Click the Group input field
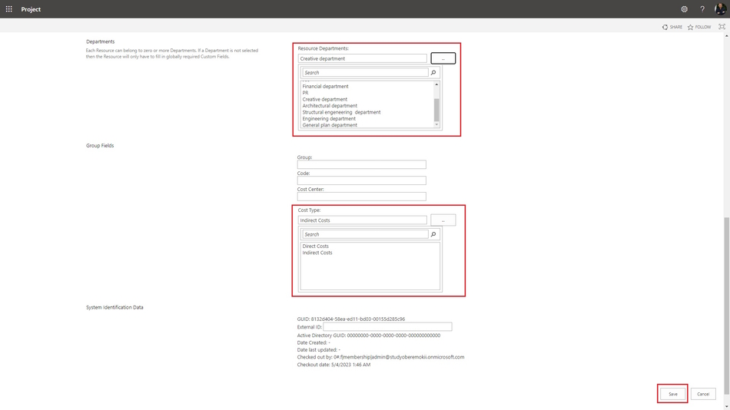730x410 pixels. point(362,165)
